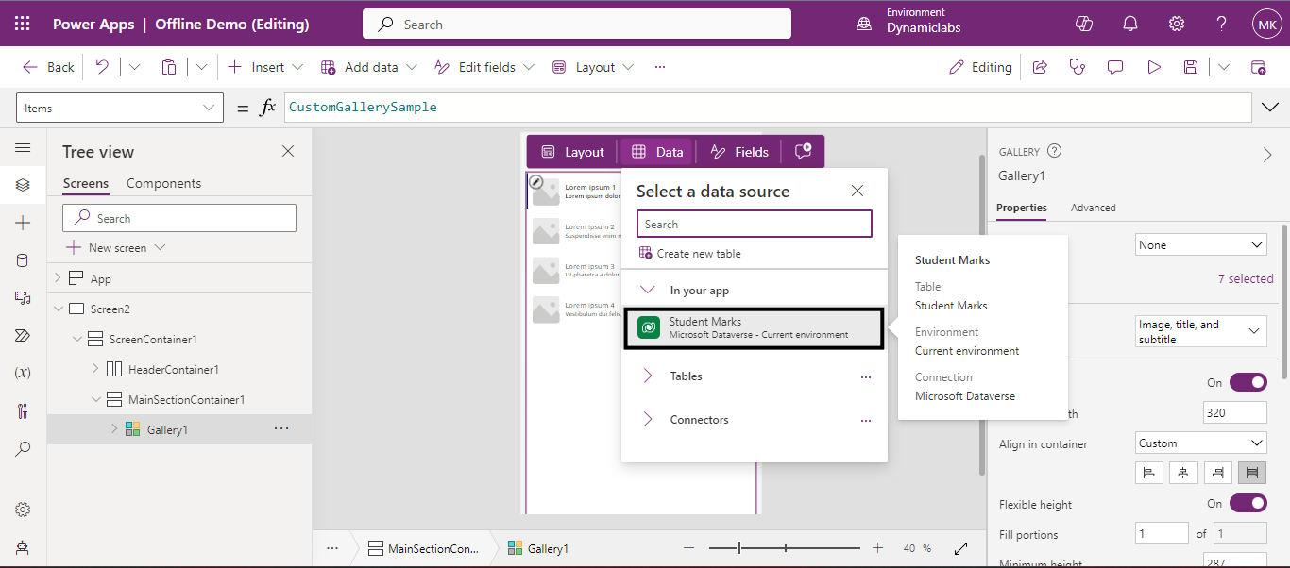Screen dimensions: 1290x568
Task: Select the stretch align in container option
Action: point(1251,473)
